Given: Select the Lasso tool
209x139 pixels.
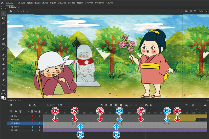Looking at the screenshot, I should pyautogui.click(x=3, y=23).
